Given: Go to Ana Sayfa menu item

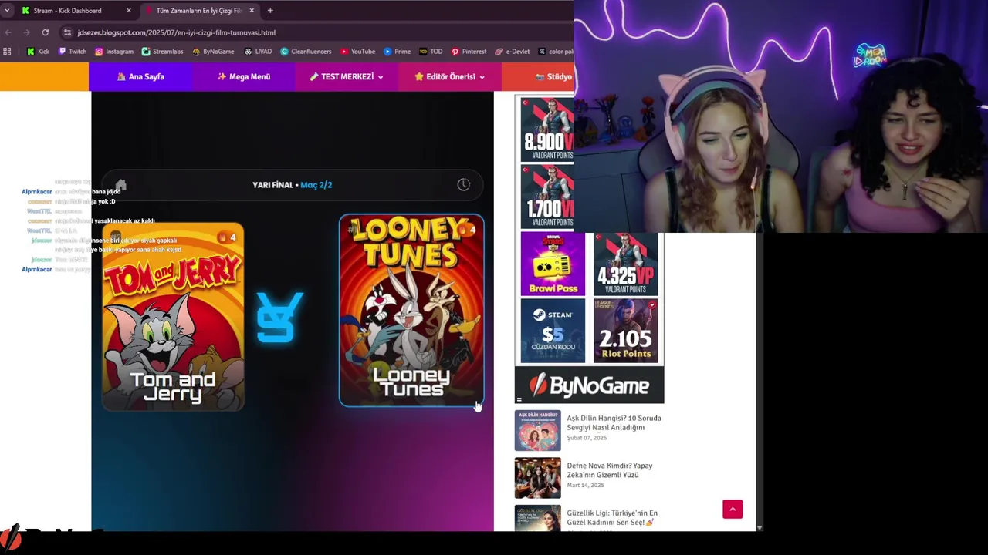Looking at the screenshot, I should click(140, 76).
